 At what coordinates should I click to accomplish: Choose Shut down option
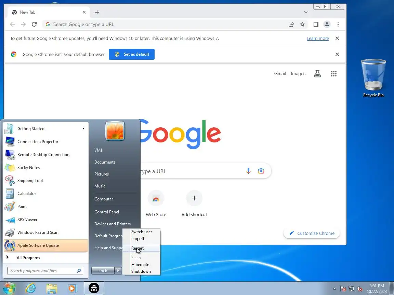coord(142,271)
